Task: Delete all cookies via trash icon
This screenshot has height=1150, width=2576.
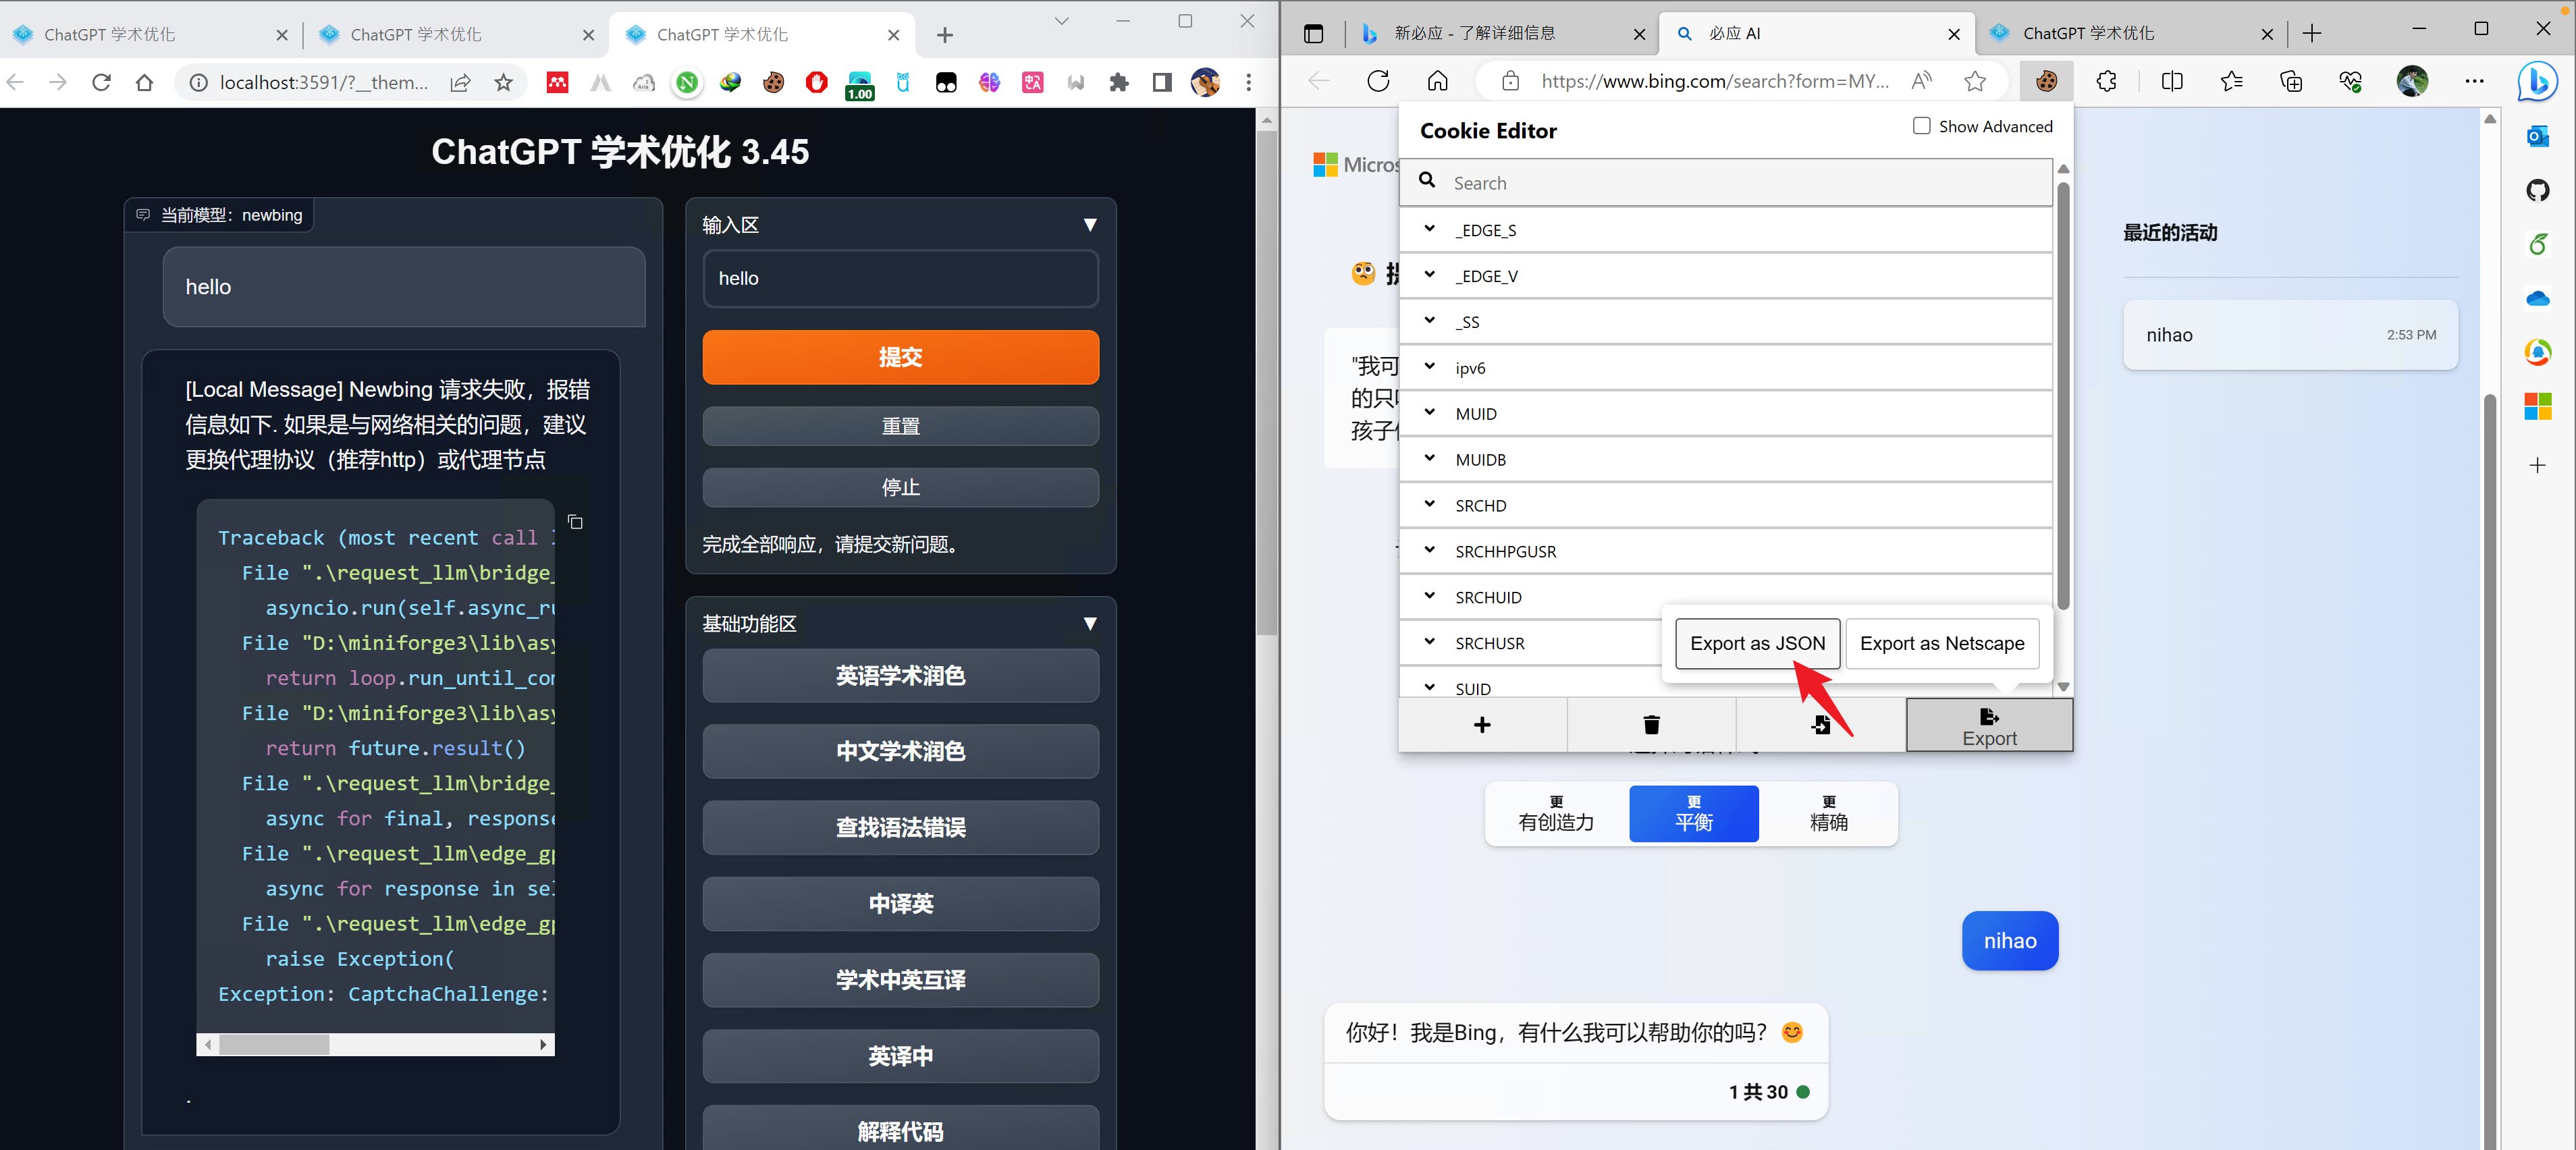Action: pos(1650,724)
